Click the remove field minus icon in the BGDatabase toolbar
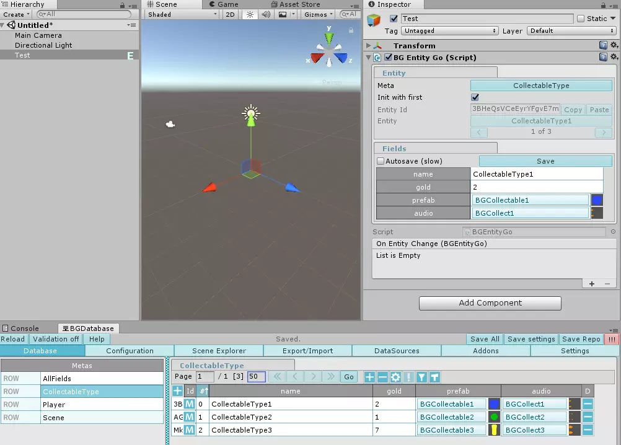621x445 pixels. coord(382,377)
